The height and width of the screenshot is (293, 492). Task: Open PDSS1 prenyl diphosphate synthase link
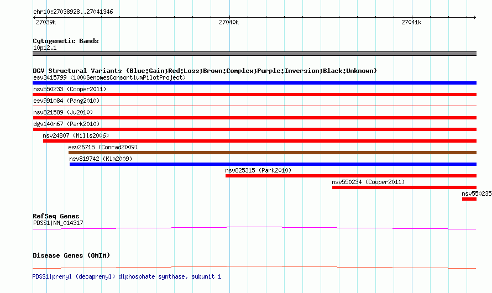click(x=127, y=276)
